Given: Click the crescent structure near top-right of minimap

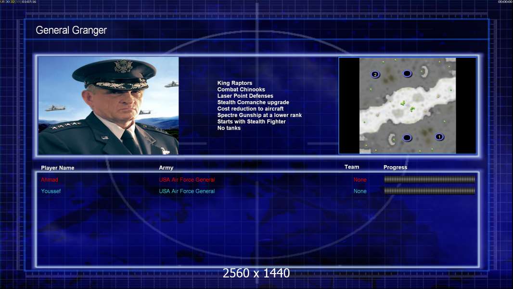Looking at the screenshot, I should click(x=424, y=72).
